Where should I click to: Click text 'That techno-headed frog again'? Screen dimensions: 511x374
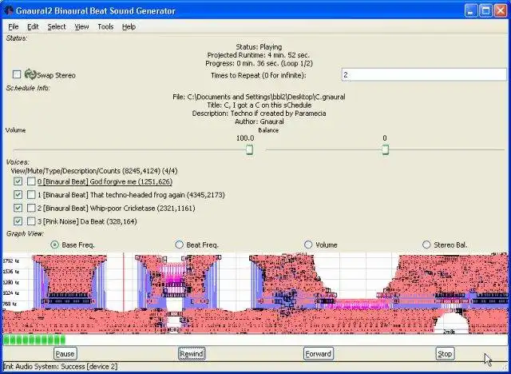(137, 195)
